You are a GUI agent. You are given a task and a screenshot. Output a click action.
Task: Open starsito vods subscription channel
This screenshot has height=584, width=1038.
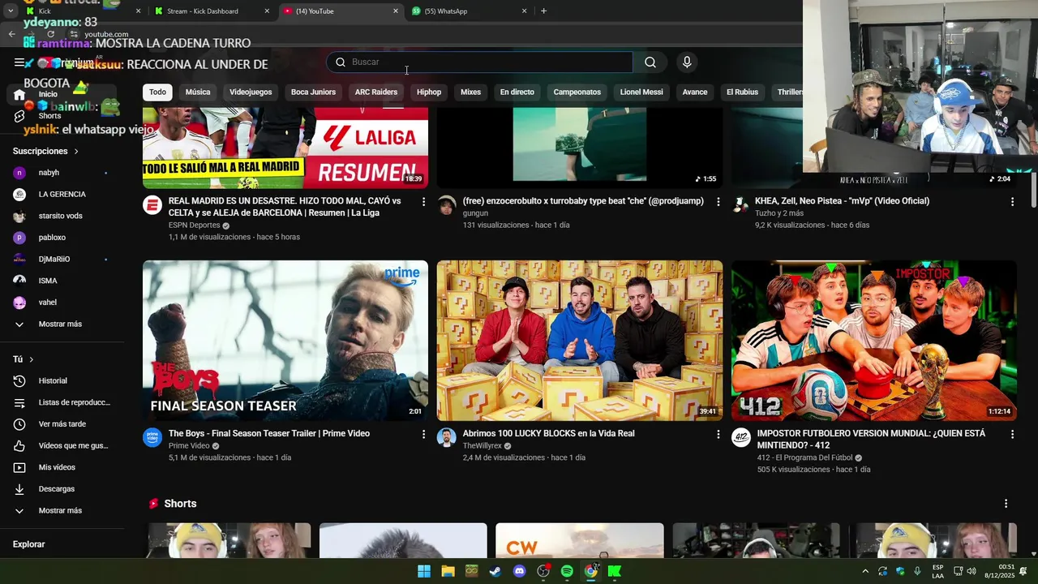[x=61, y=216]
